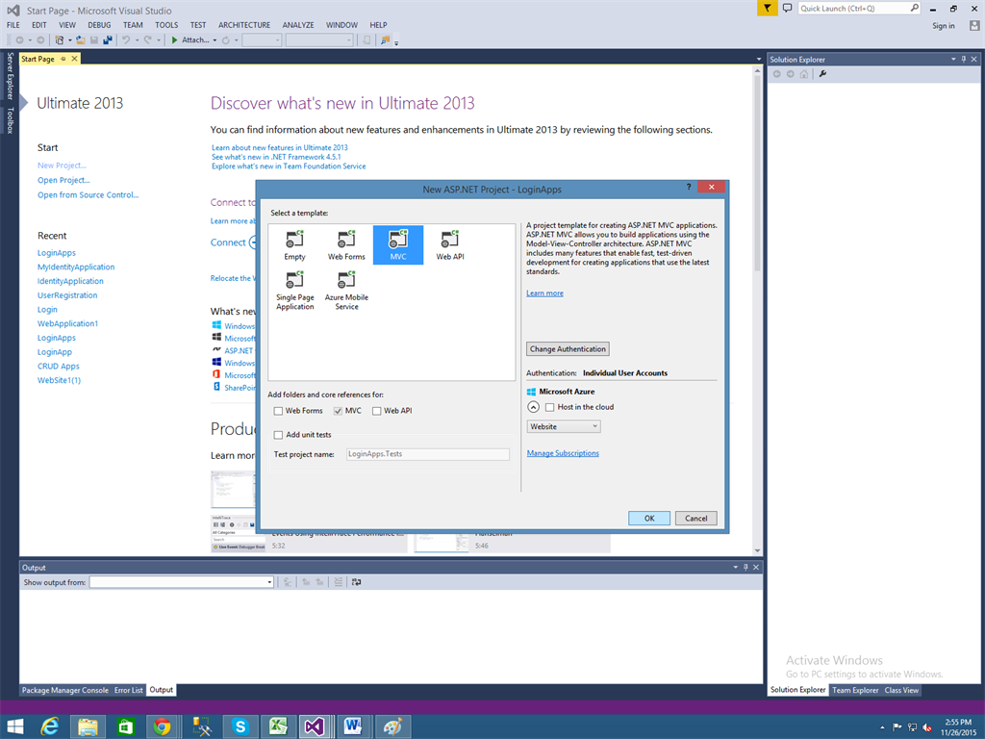
Task: Click the Test project name field
Action: (428, 454)
